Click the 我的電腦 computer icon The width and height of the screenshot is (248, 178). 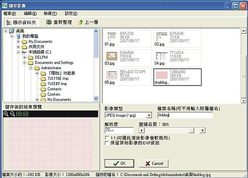coord(18,36)
